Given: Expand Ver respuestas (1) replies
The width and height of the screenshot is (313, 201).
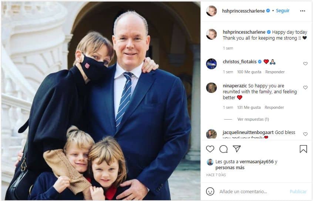Looking at the screenshot, I should pos(253,119).
